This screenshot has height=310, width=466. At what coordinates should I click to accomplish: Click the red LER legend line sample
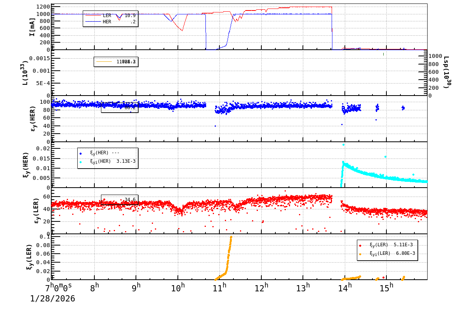click(x=93, y=15)
